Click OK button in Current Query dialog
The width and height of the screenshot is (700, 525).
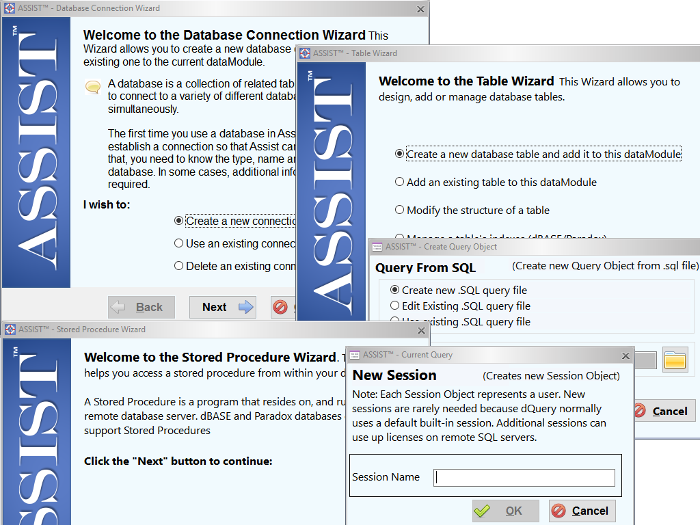506,511
